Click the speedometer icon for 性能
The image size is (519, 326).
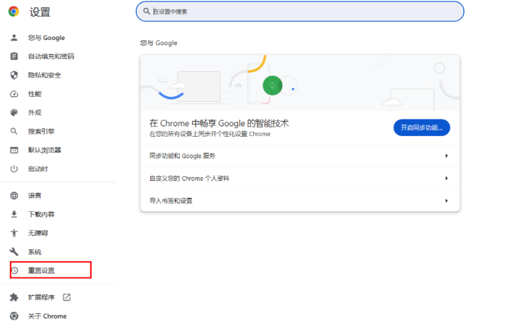coord(14,94)
